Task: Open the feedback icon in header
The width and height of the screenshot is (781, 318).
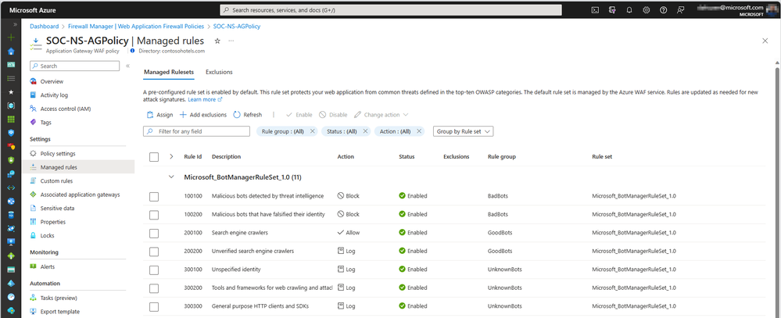Action: [x=681, y=10]
